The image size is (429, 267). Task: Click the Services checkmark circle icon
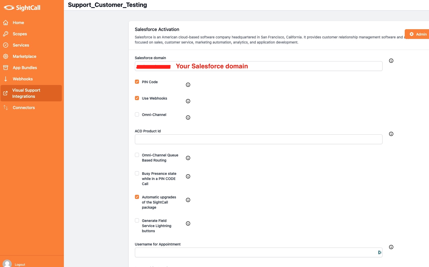click(x=6, y=45)
